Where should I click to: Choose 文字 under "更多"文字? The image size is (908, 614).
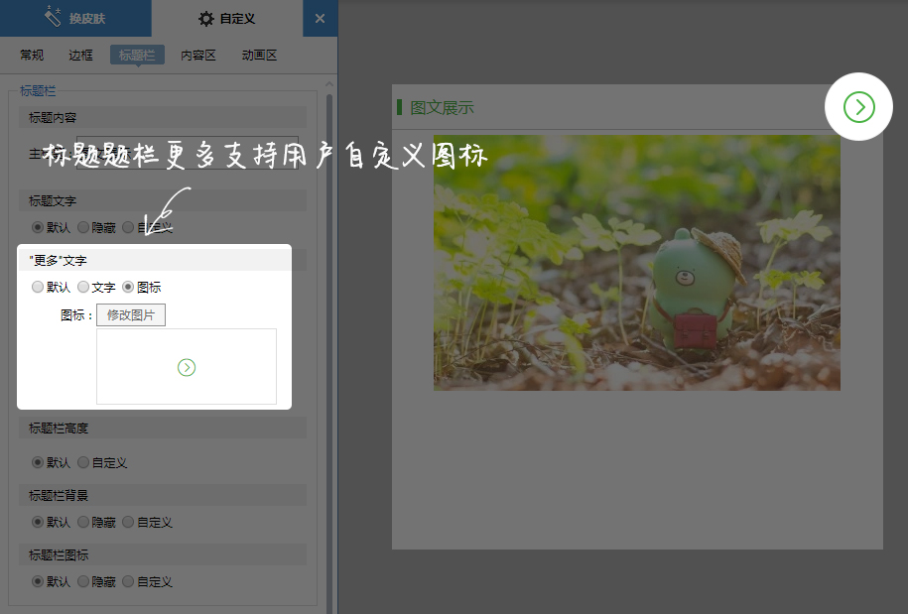82,287
